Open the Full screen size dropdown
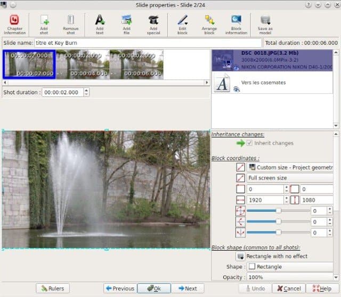Viewport: 341px width, 297px height. tap(290, 178)
